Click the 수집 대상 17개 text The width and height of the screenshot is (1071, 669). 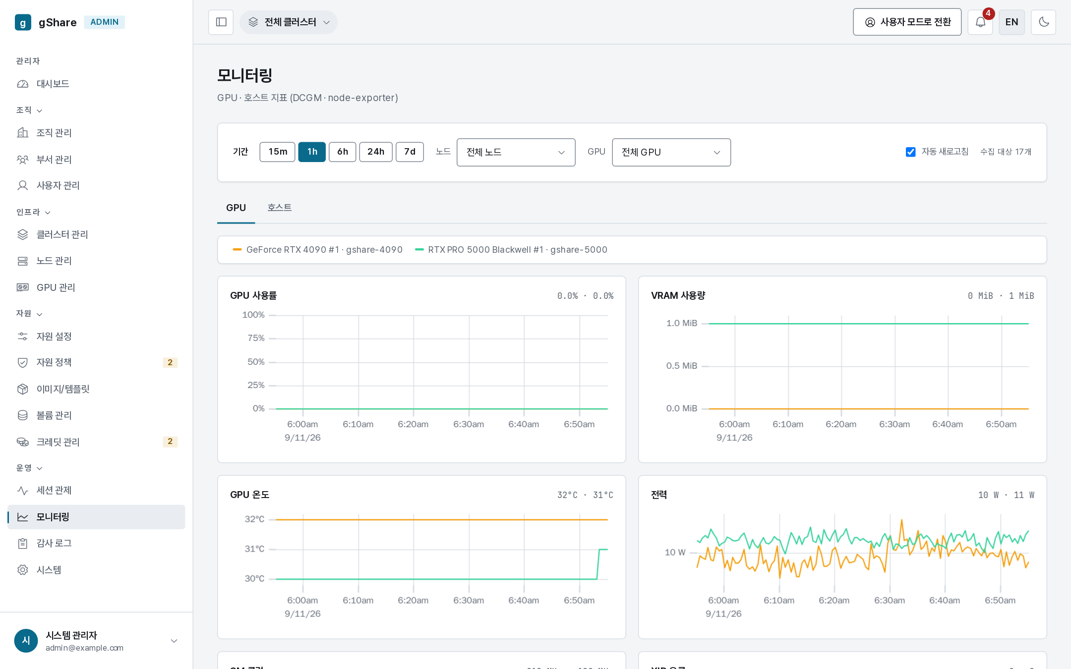click(1006, 152)
